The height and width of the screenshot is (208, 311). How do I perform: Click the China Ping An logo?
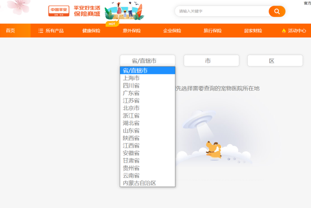click(x=59, y=11)
